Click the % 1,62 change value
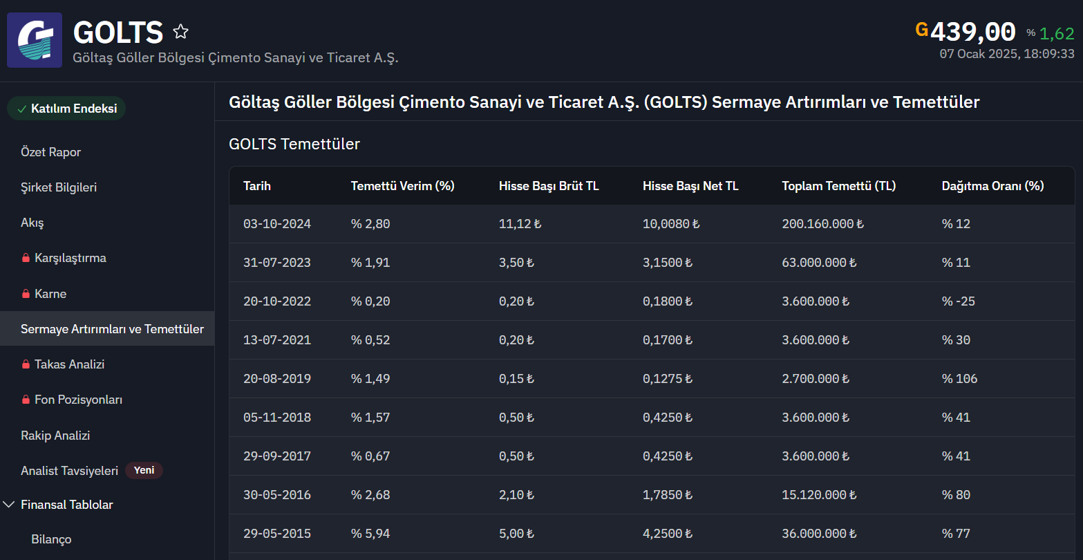The height and width of the screenshot is (560, 1083). click(x=1051, y=33)
